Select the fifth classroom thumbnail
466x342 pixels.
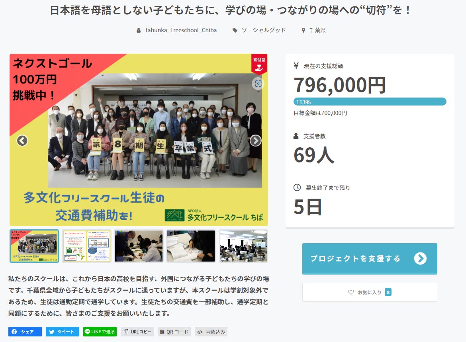coord(243,246)
